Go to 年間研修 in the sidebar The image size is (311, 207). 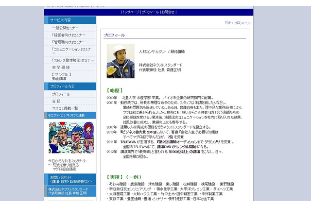tap(61, 67)
